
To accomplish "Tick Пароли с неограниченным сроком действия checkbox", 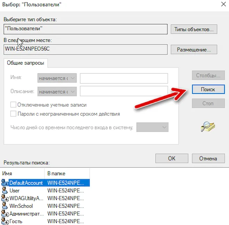I will 13,114.
